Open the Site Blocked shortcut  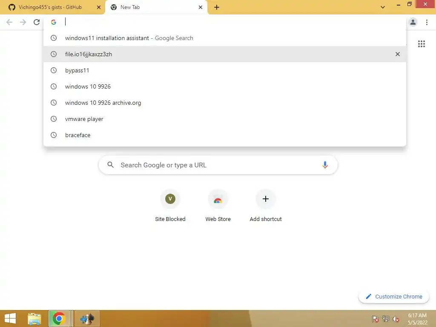click(x=170, y=206)
